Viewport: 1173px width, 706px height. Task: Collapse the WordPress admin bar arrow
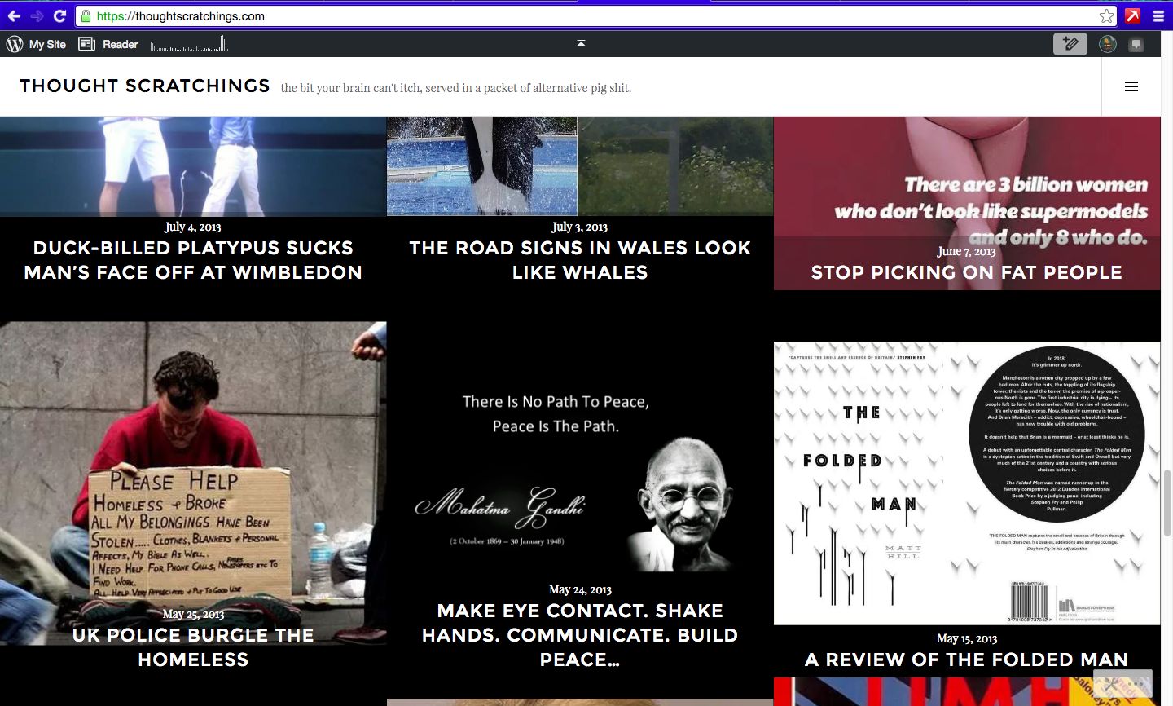(581, 42)
